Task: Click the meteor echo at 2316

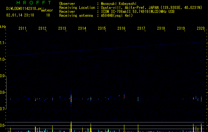Action: pyautogui.click(x=124, y=96)
